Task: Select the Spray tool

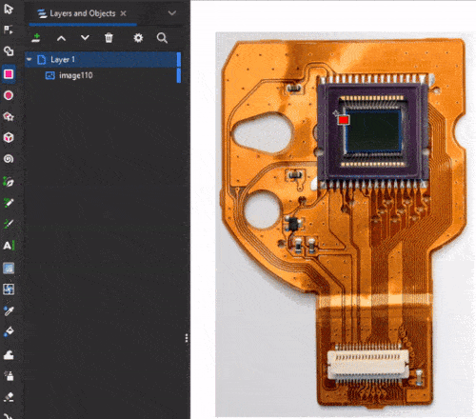Action: coord(9,376)
